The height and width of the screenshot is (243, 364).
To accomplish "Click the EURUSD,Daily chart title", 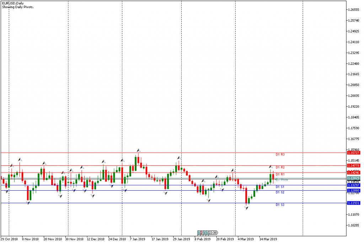I will click(x=12, y=3).
